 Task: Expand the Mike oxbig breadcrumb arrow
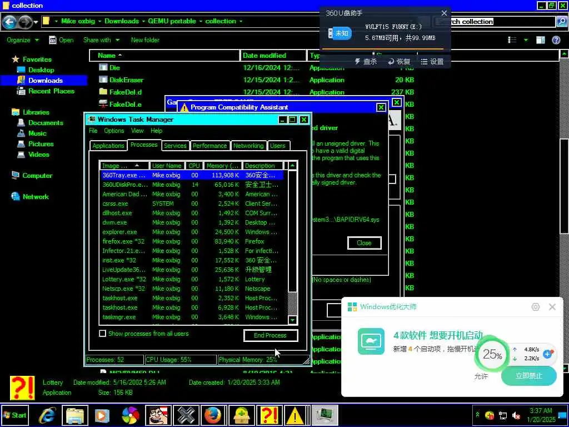click(x=99, y=22)
